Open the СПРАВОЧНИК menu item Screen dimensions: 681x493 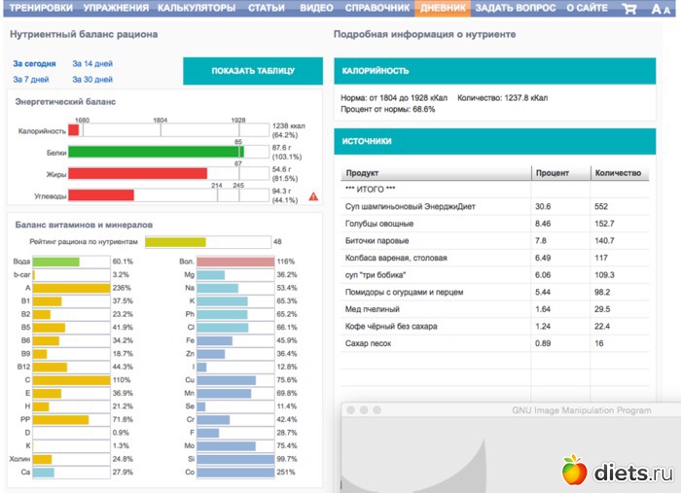pyautogui.click(x=377, y=9)
